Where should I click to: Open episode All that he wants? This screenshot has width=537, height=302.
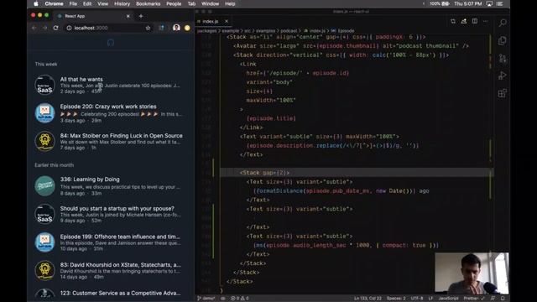click(x=81, y=79)
